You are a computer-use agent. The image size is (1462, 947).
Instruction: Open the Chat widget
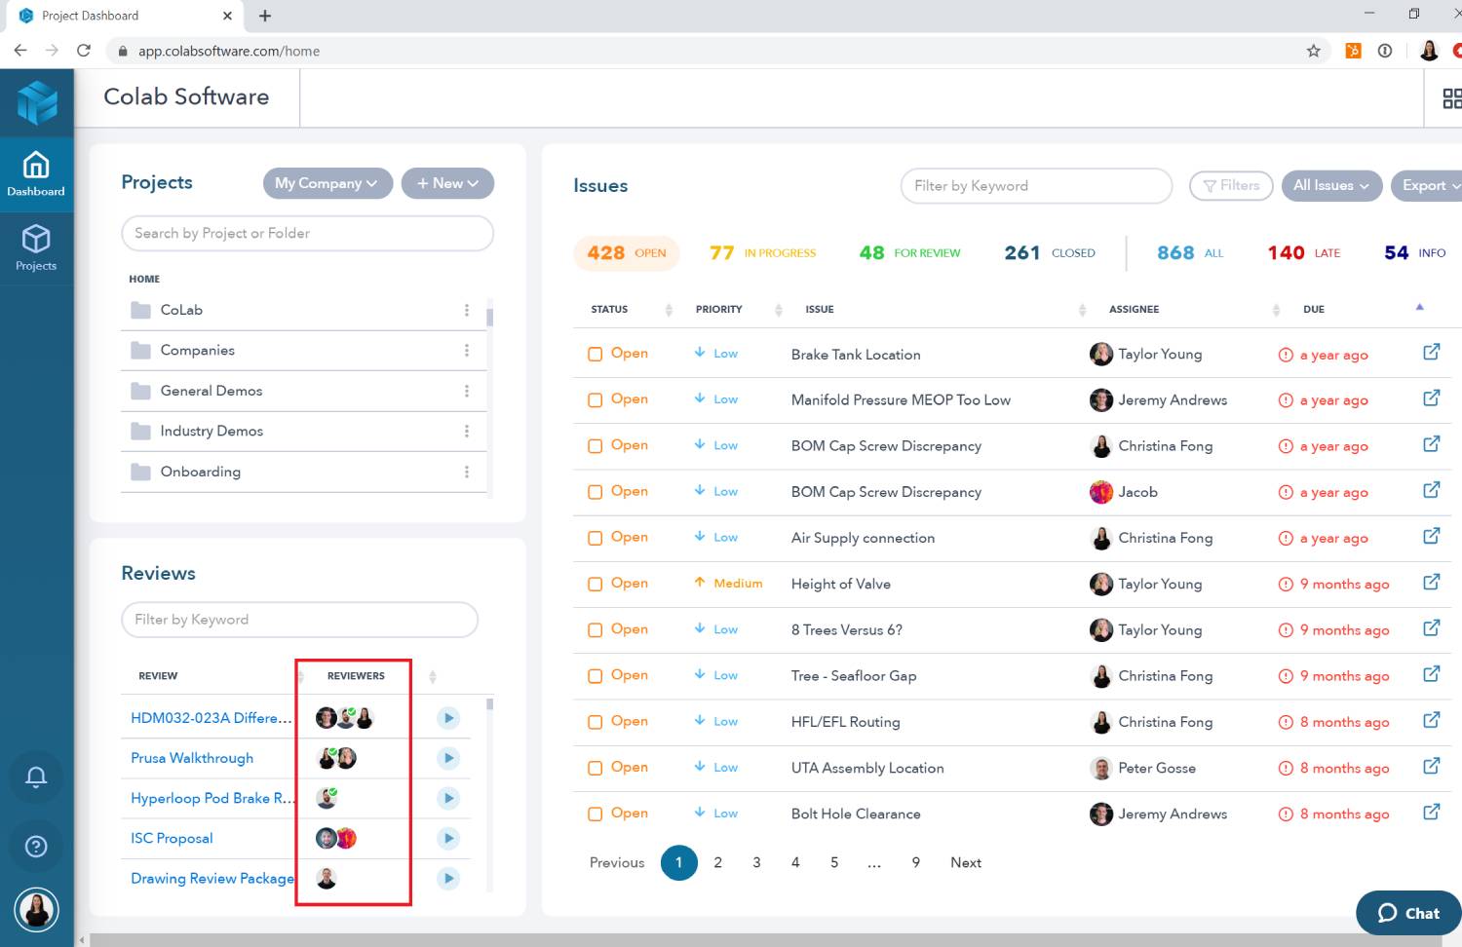click(1408, 913)
